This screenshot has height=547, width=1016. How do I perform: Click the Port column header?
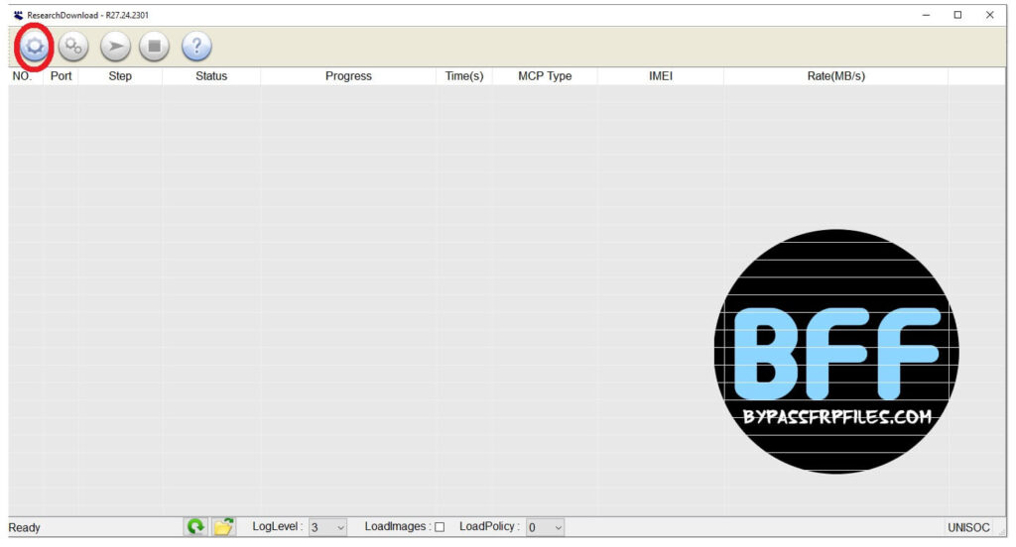coord(61,75)
